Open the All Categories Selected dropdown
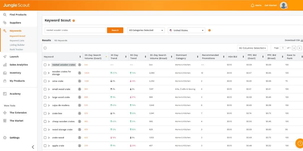The height and width of the screenshot is (151, 303). 146,30
